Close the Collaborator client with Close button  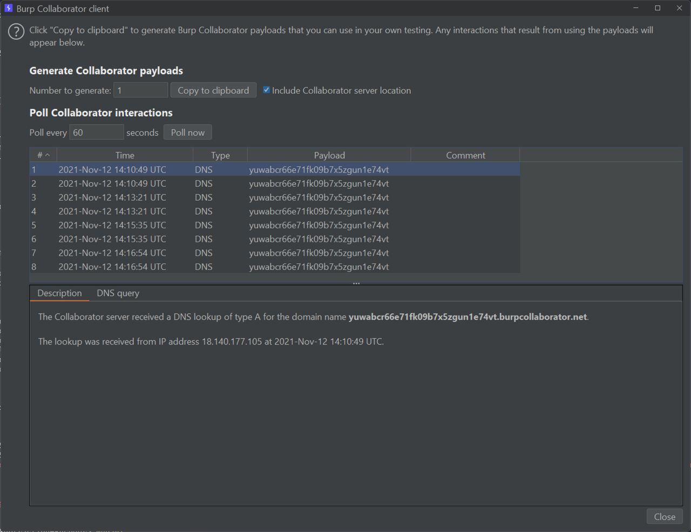664,517
